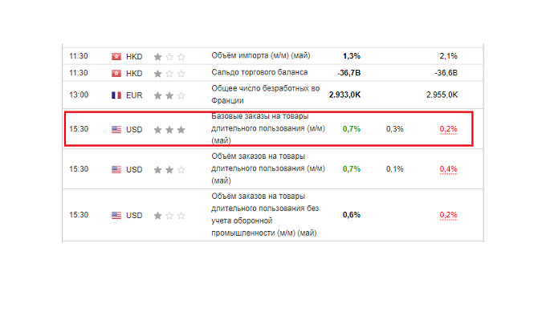Click star rating in the без учета оборонной row

click(x=169, y=215)
